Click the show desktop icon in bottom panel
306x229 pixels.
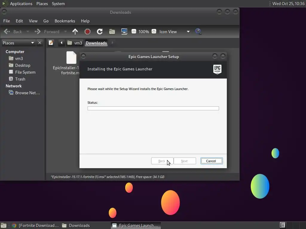[x=4, y=225]
